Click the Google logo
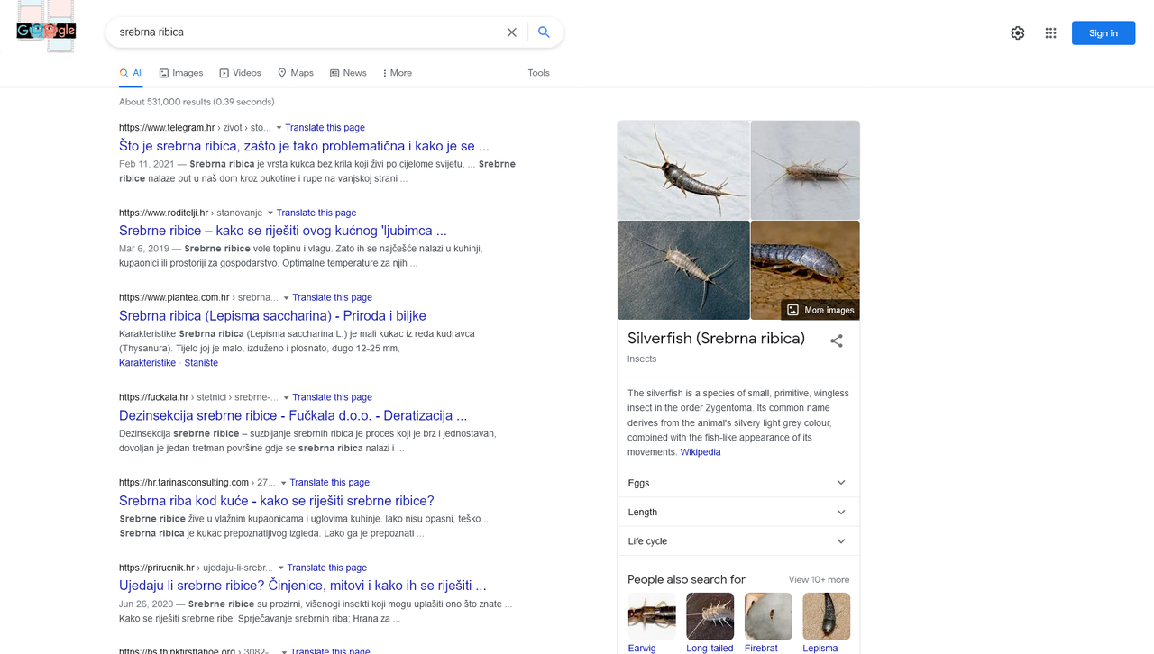 [x=45, y=30]
